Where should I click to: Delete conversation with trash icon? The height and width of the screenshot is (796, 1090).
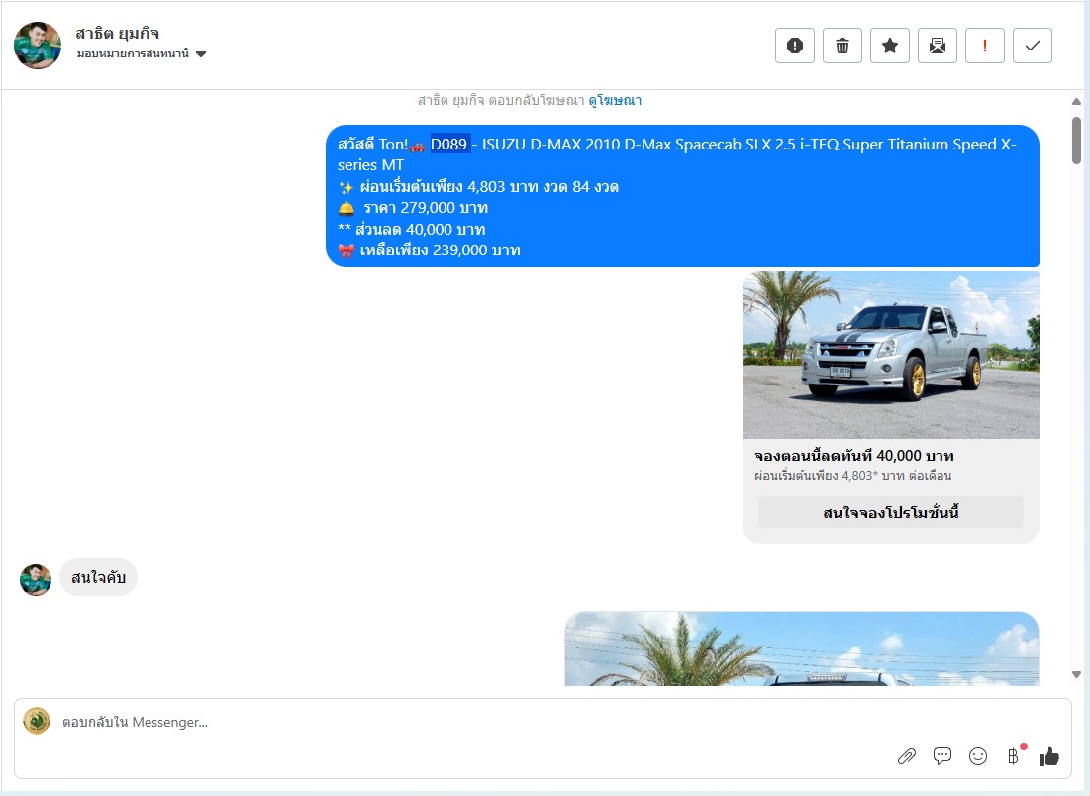[842, 46]
